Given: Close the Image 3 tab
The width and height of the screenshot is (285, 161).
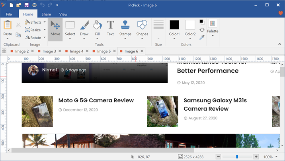Looking at the screenshot, I should pyautogui.click(x=60, y=51).
